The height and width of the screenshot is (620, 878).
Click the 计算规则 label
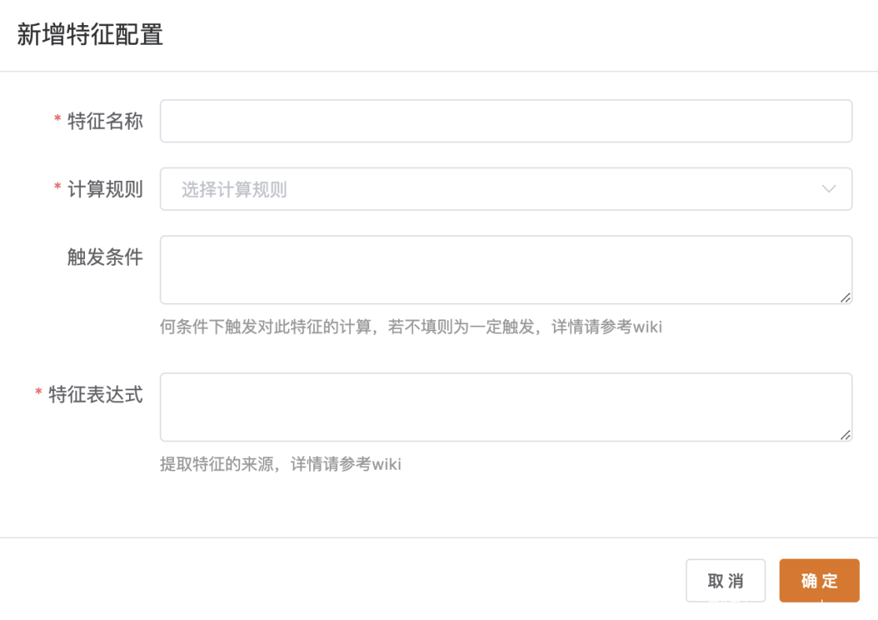[x=105, y=189]
